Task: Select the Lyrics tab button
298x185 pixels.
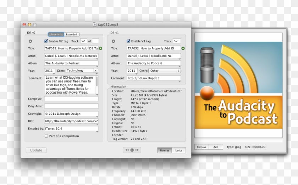Action: (179, 150)
